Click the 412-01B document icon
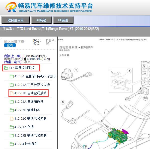Image resolution: width=150 pixels, height=149 pixels. coord(12,93)
